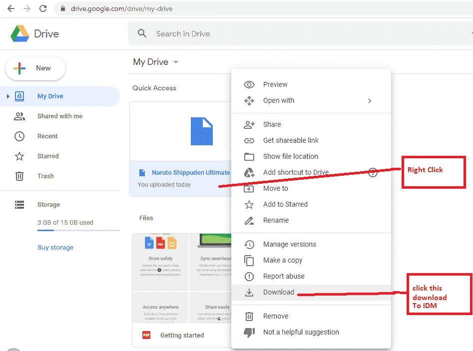473x351 pixels.
Task: Click the Recent clock icon
Action: point(19,136)
